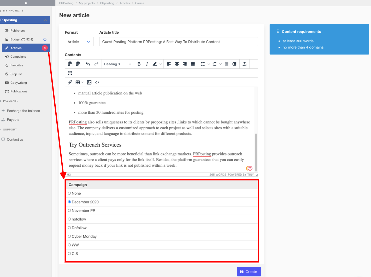Switch the editor to fullscreen
The image size is (371, 277).
click(x=70, y=73)
